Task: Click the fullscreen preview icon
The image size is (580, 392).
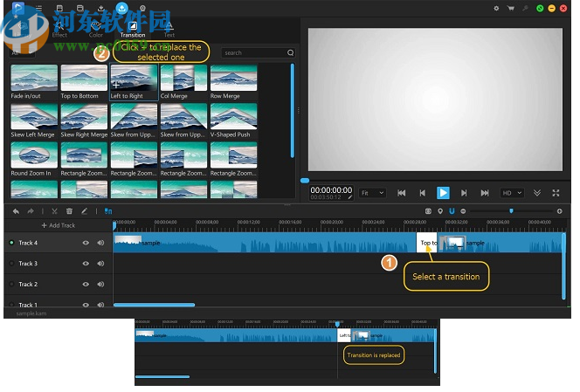Action: (x=557, y=193)
